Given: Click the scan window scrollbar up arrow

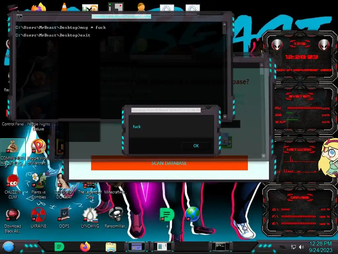Looking at the screenshot, I should [261, 65].
